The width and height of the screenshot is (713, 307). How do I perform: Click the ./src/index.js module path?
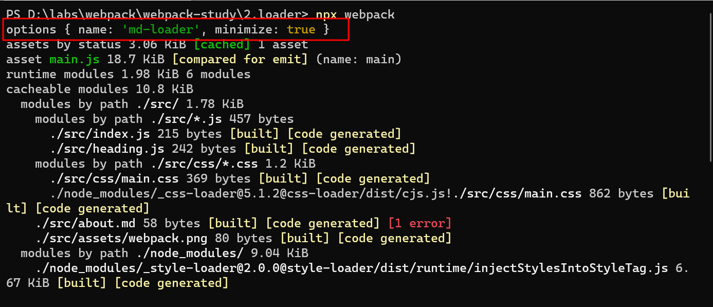coord(100,134)
